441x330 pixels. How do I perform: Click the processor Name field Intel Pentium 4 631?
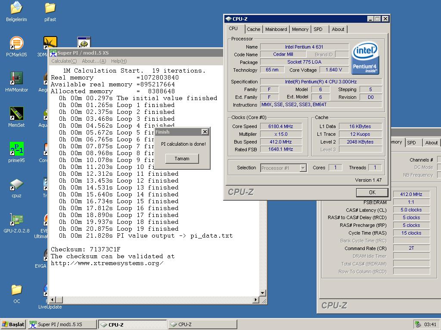click(304, 47)
